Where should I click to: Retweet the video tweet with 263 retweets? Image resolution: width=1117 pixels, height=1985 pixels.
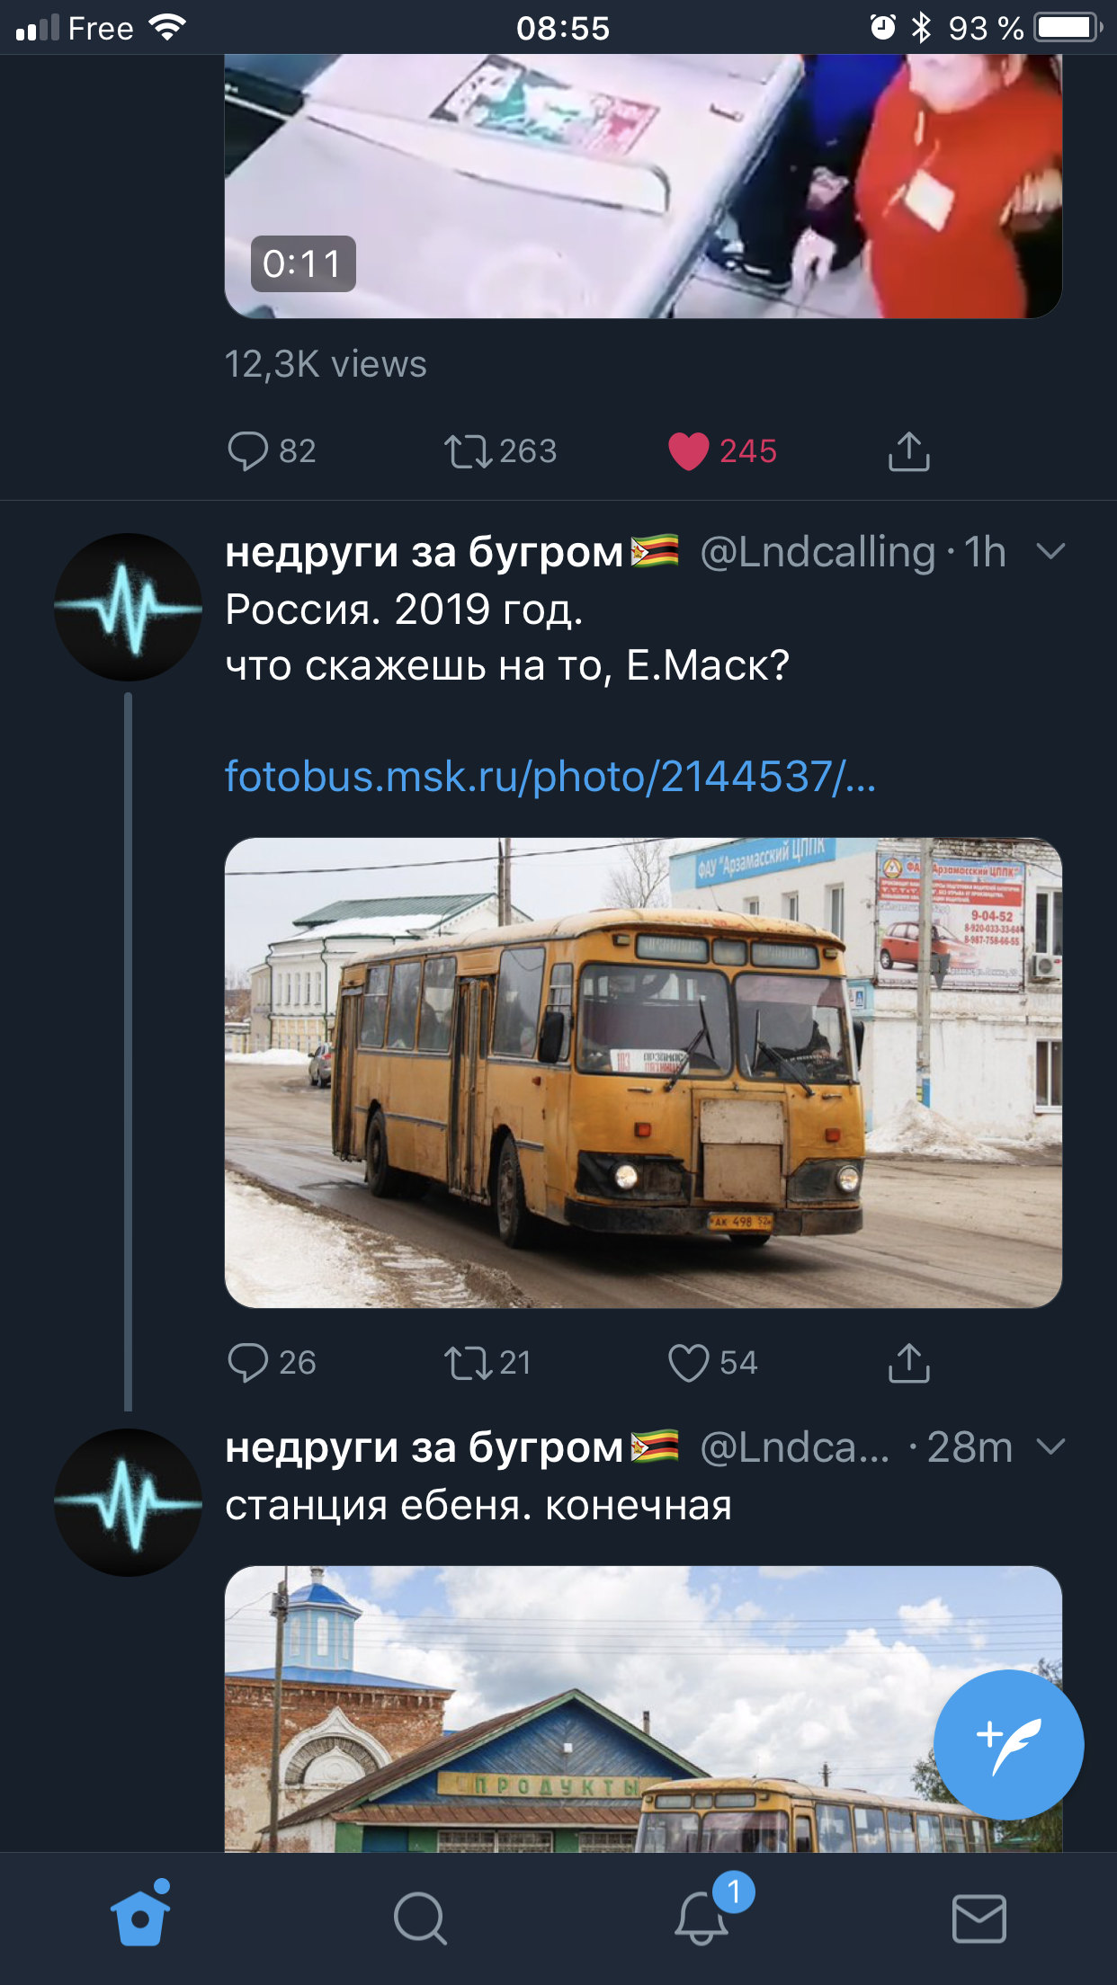468,450
